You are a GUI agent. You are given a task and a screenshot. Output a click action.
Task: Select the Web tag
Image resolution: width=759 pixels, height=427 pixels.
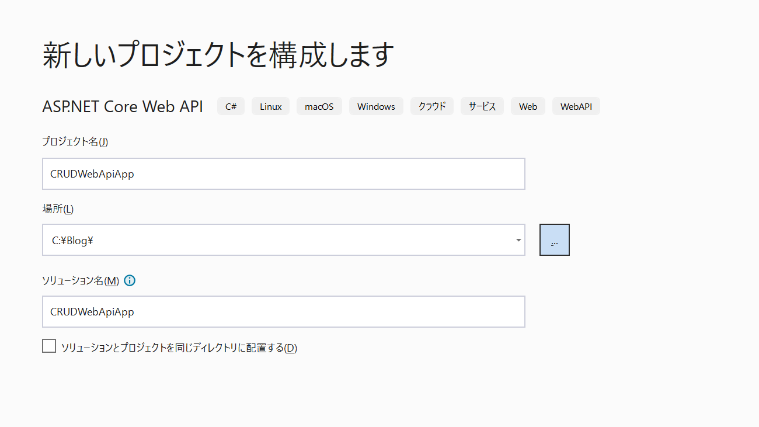click(528, 106)
